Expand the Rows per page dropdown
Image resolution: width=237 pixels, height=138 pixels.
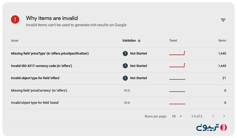click(x=177, y=116)
